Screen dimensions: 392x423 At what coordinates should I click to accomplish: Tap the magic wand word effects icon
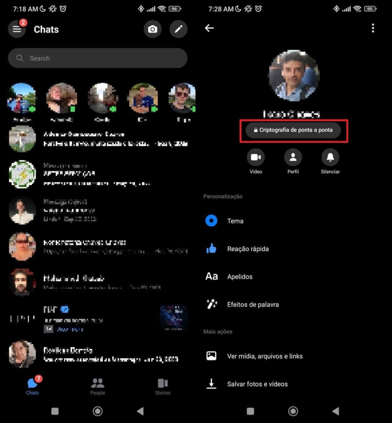pos(212,304)
